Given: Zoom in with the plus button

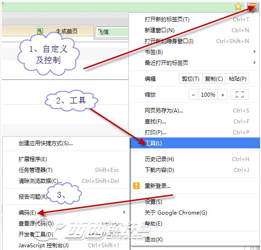Looking at the screenshot, I should pos(223,95).
